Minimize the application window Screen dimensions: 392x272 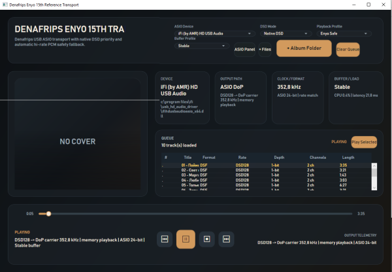pos(353,5)
